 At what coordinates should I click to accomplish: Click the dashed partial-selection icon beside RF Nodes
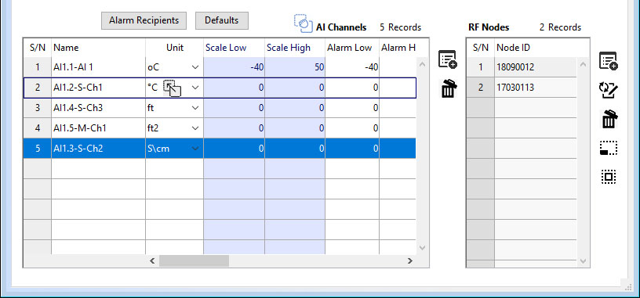coord(609,148)
